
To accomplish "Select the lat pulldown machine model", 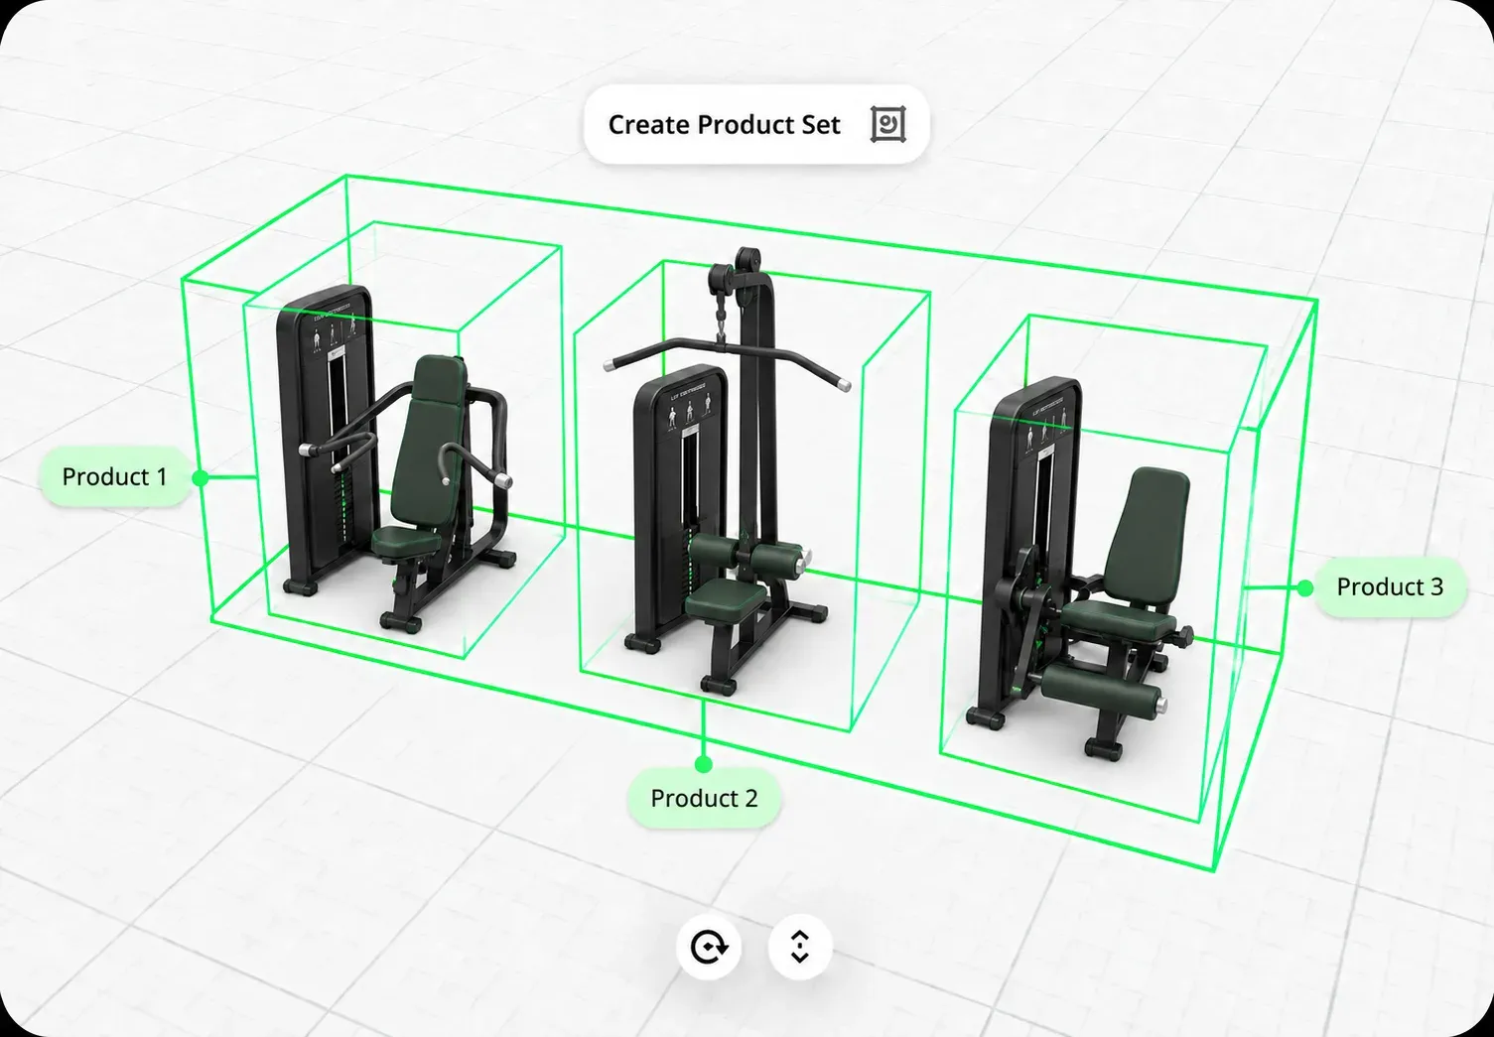I will pyautogui.click(x=730, y=471).
